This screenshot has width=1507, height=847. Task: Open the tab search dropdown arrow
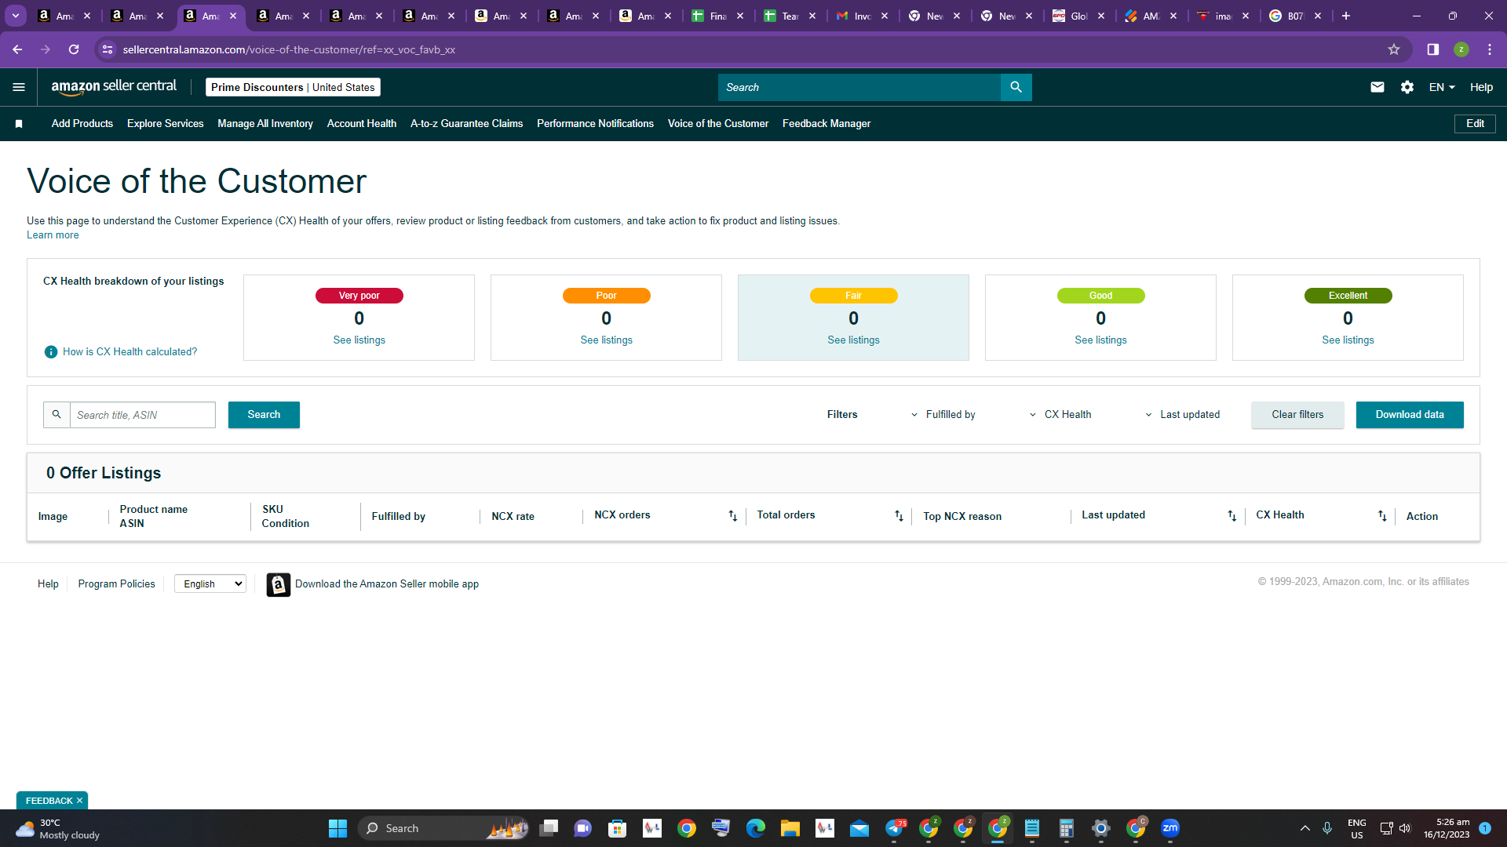point(16,16)
